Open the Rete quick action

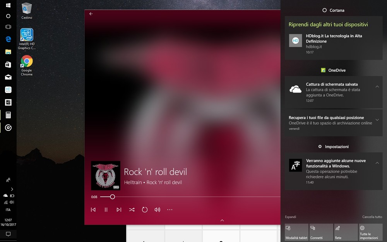[x=346, y=232]
